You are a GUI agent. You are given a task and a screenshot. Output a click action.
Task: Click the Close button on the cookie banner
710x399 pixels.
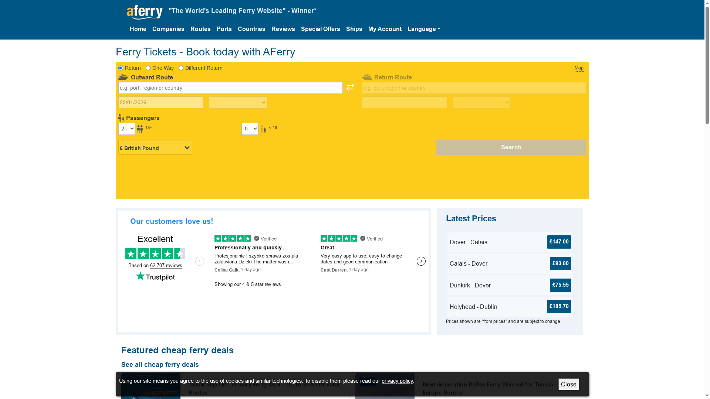click(568, 384)
